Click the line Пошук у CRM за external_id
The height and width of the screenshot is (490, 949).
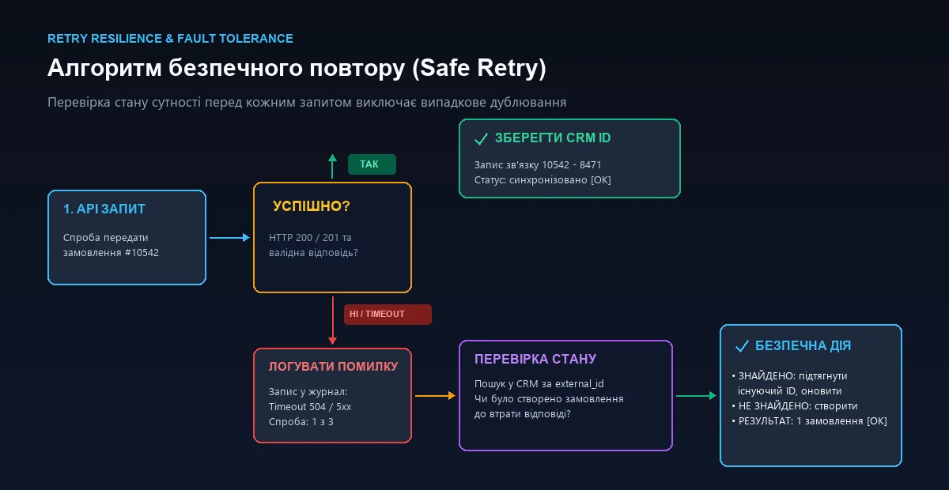pyautogui.click(x=539, y=384)
